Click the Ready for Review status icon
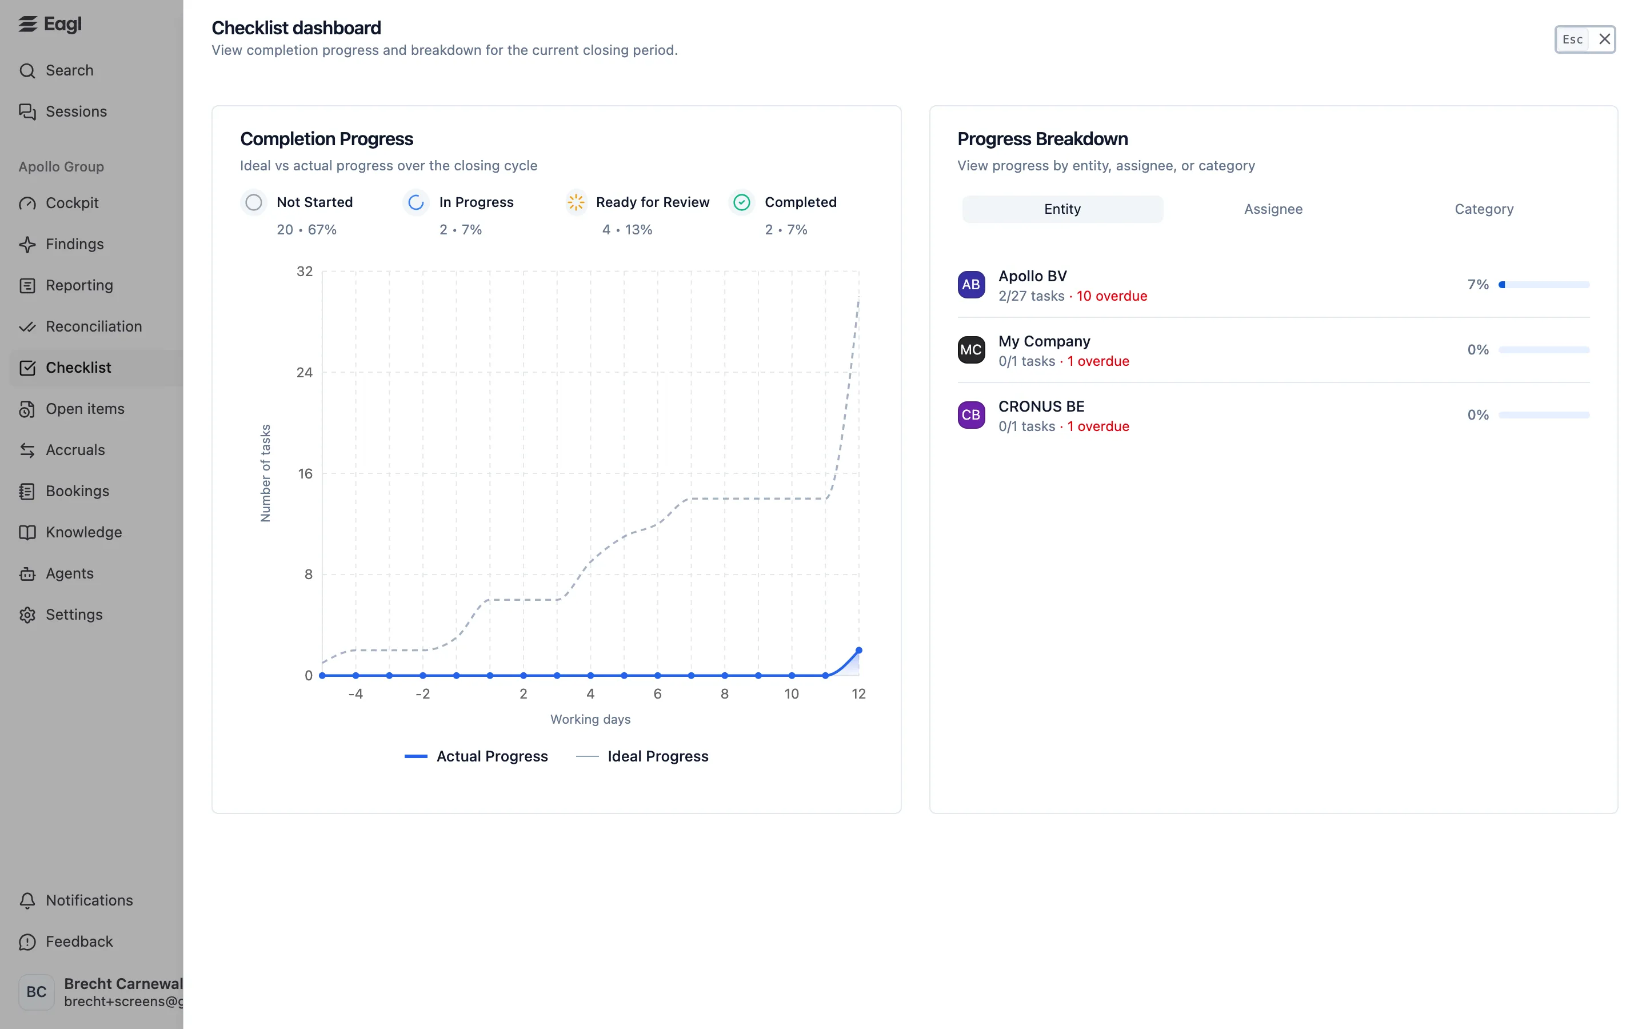Image resolution: width=1646 pixels, height=1029 pixels. click(576, 203)
